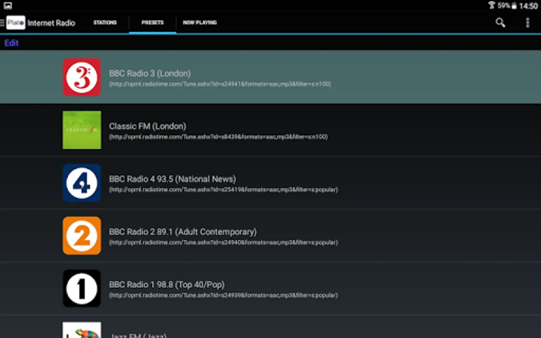Select Classic FM green logo thumbnail
Screen dimensions: 541x338
pyautogui.click(x=82, y=130)
